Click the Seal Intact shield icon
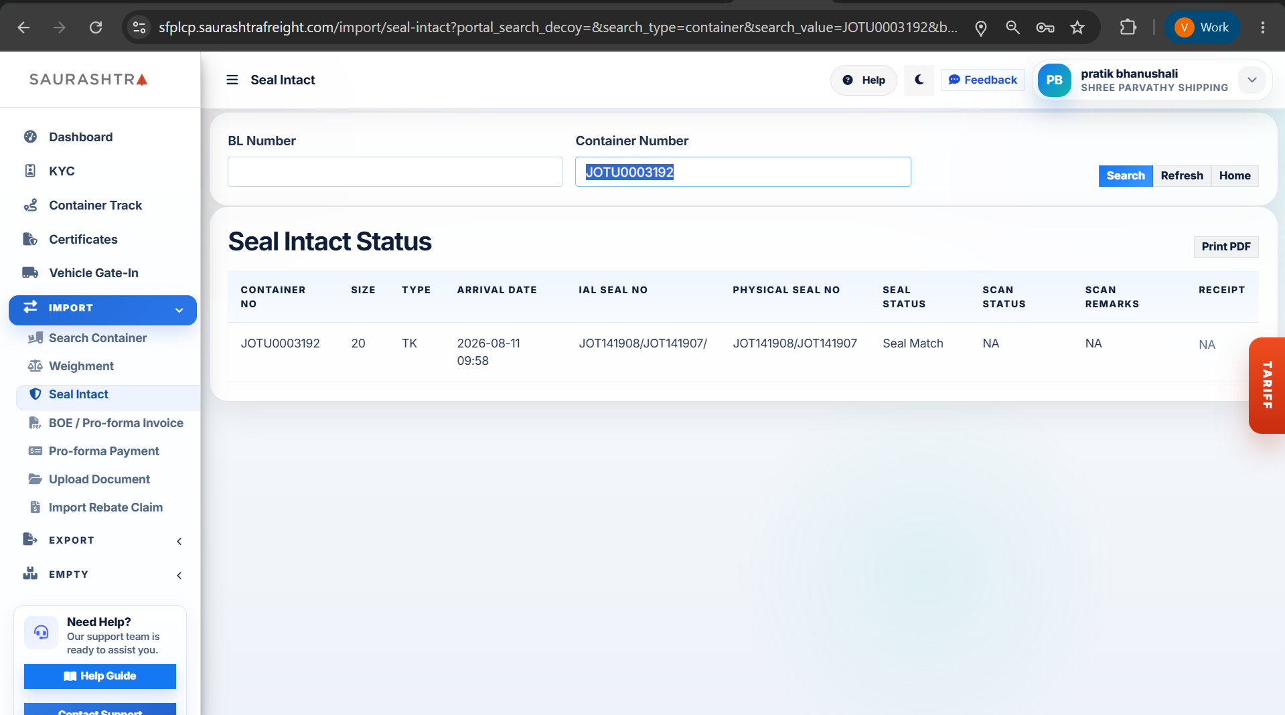Viewport: 1285px width, 715px height. tap(35, 394)
